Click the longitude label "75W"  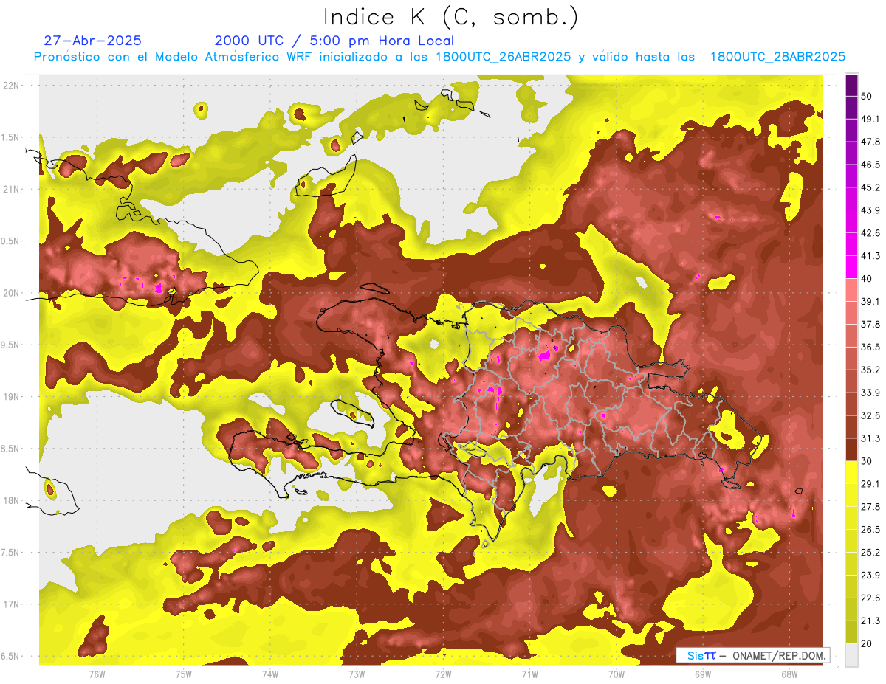click(x=184, y=674)
